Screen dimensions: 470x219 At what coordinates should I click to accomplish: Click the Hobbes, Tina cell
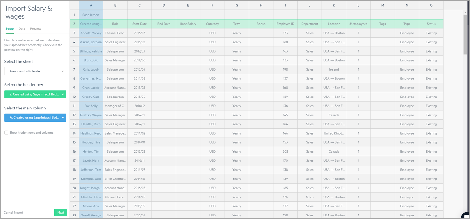tap(91, 142)
